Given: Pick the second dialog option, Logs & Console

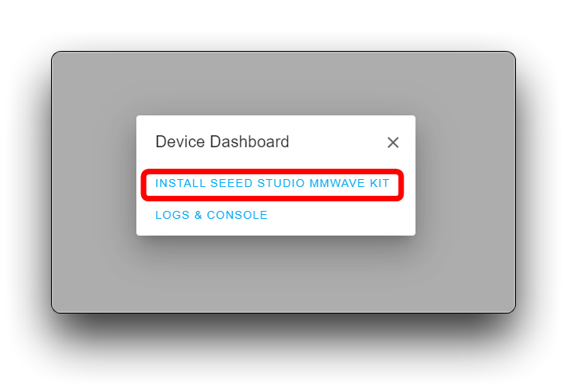Looking at the screenshot, I should coord(211,215).
